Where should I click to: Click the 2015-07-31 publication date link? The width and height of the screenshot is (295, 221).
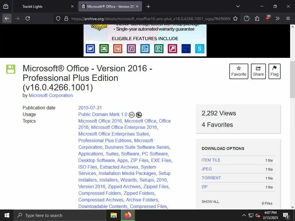click(x=90, y=108)
